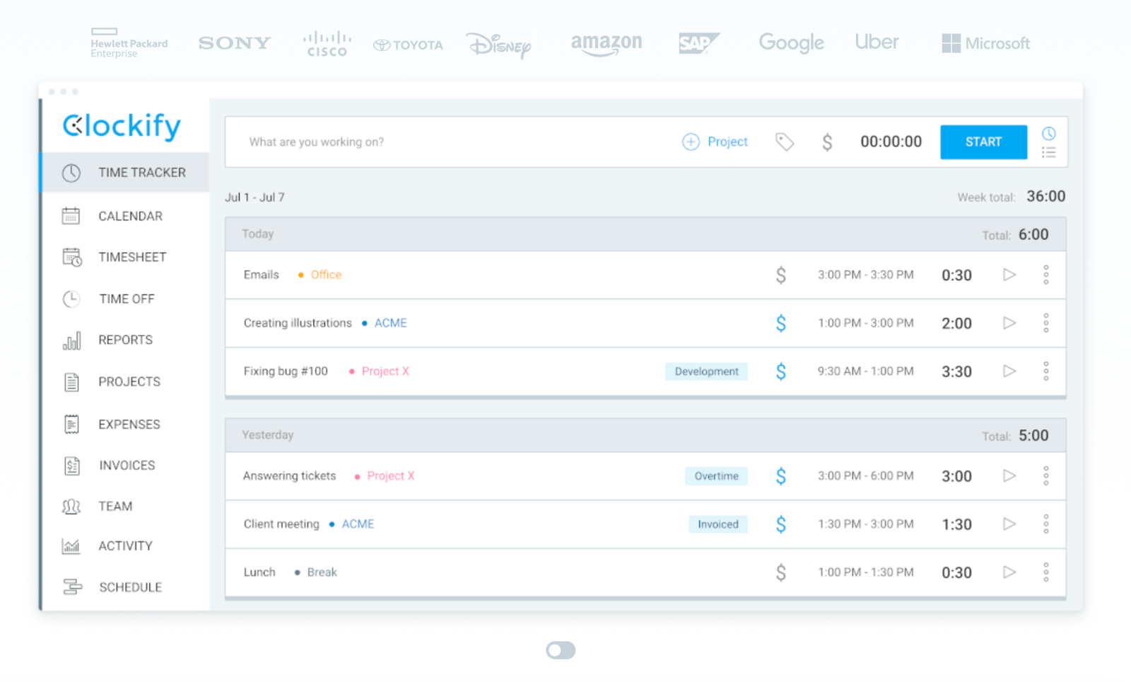
Task: Click the 'Lunch' entry description
Action: pyautogui.click(x=259, y=572)
